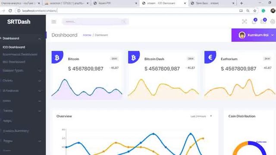Go forward with browser arrow
The width and height of the screenshot is (276, 155).
tap(3, 11)
